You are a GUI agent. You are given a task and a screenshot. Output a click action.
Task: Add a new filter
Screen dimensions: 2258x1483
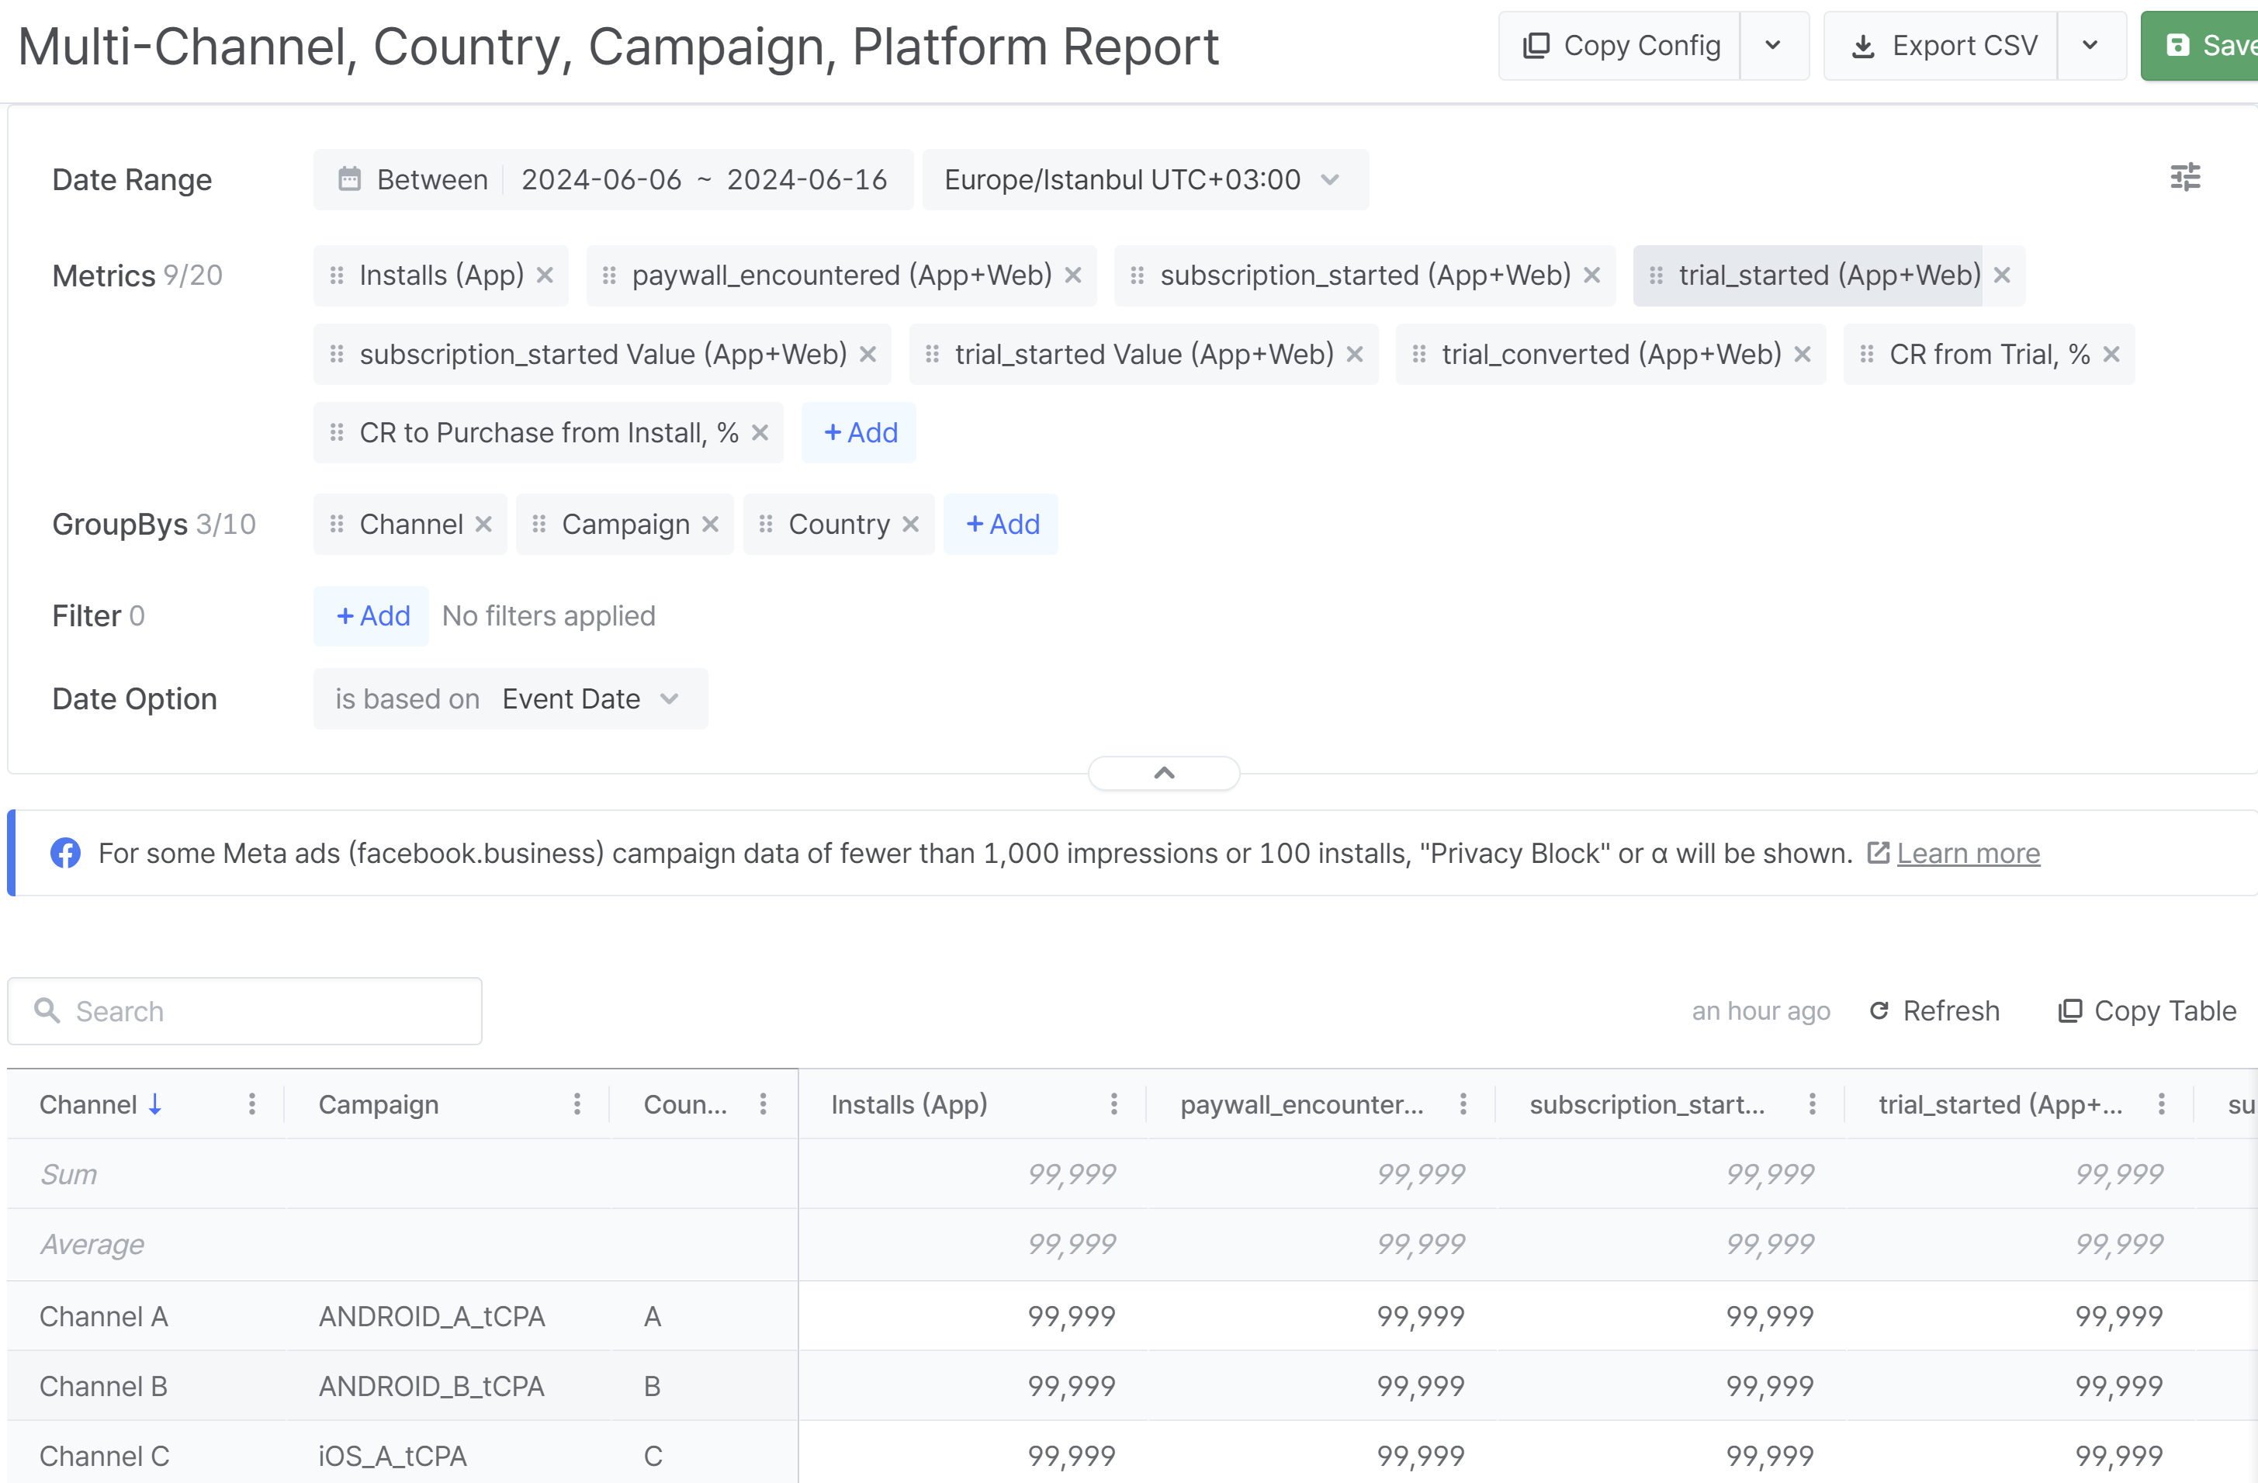[372, 615]
